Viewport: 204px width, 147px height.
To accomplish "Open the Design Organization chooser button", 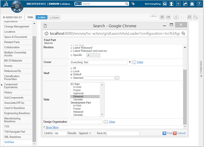I will [x=106, y=122].
